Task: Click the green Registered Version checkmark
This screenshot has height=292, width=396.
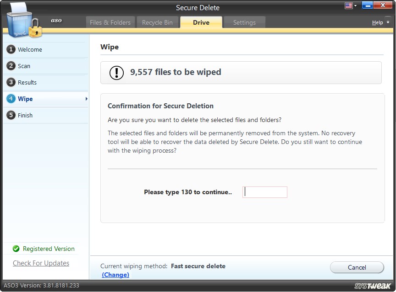Action: click(x=16, y=249)
